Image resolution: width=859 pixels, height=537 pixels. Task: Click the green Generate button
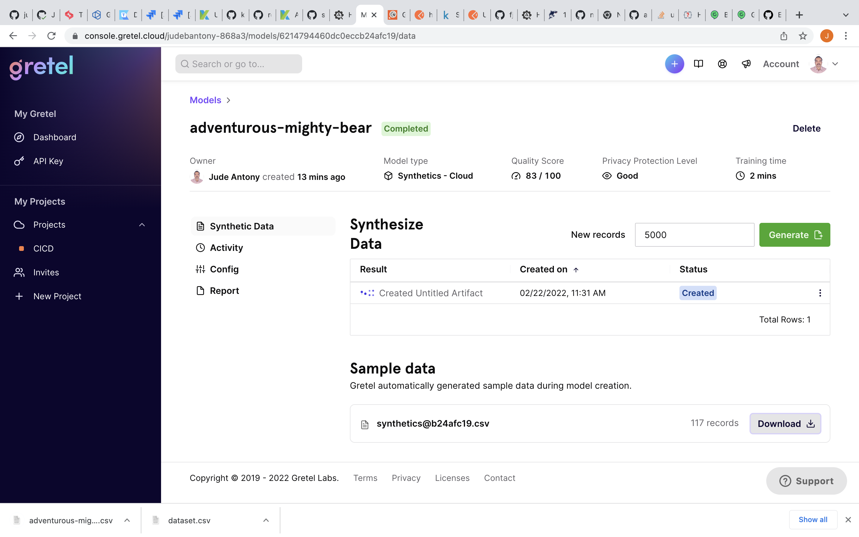(794, 235)
